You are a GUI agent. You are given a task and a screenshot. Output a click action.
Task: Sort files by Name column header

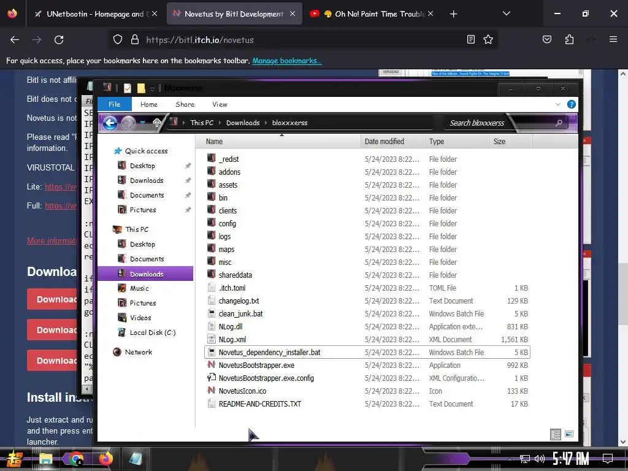click(x=278, y=142)
